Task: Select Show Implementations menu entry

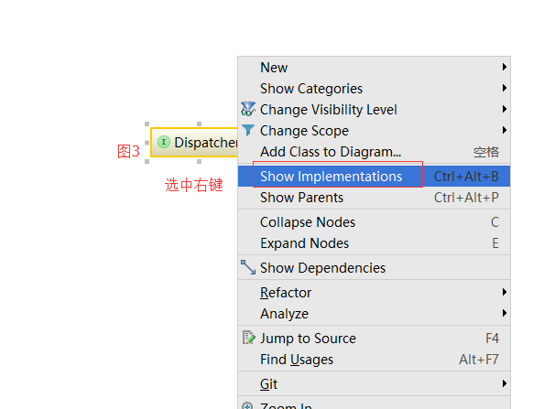Action: (x=374, y=176)
